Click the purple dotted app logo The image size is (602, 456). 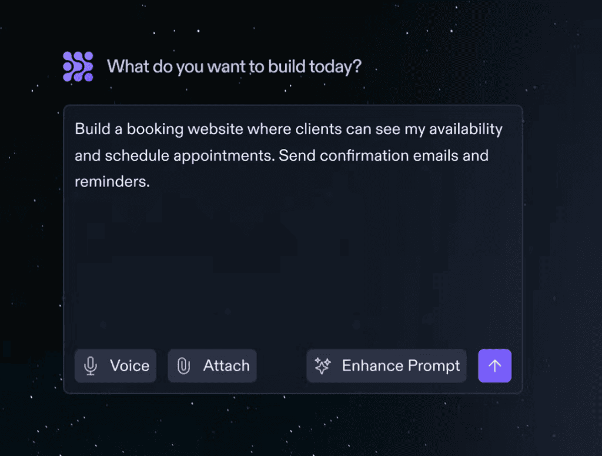78,66
